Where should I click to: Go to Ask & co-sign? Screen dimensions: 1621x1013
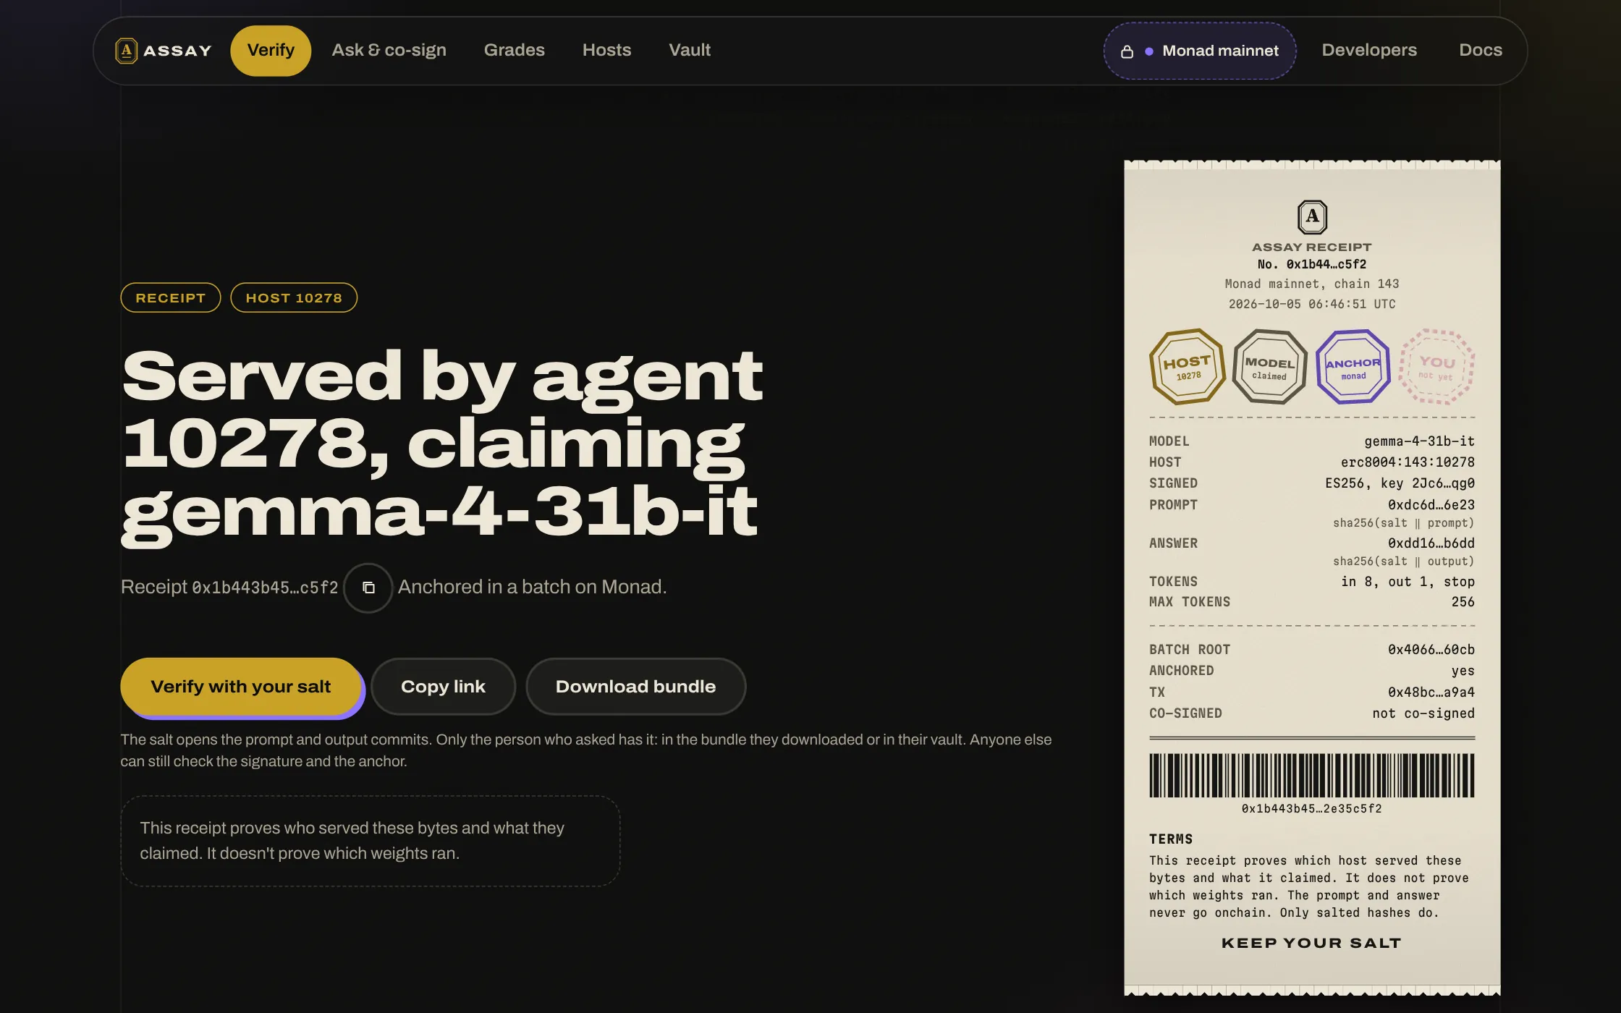(x=389, y=51)
